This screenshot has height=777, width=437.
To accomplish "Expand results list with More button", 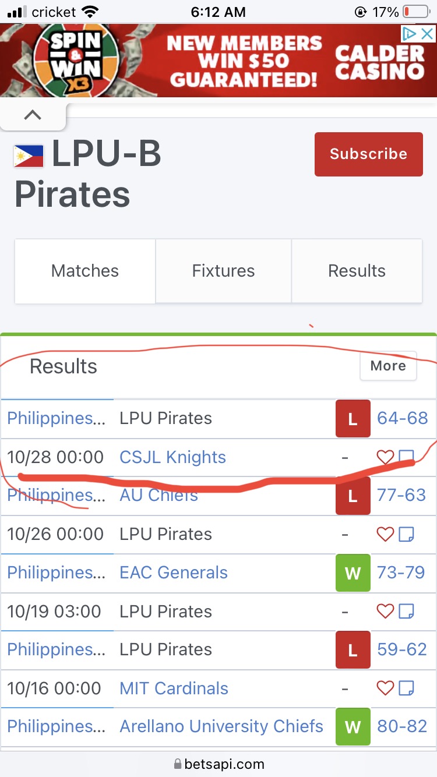I will tap(388, 366).
